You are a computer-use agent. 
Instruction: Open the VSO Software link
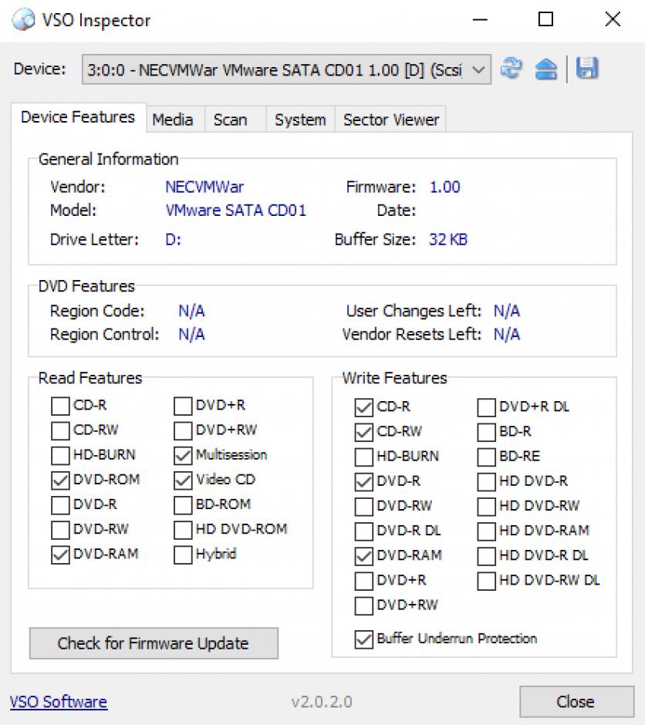point(59,702)
